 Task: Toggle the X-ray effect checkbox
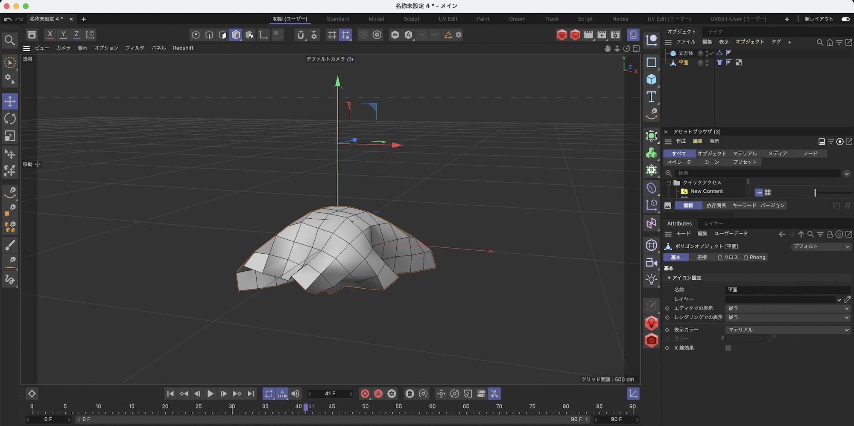pos(728,348)
